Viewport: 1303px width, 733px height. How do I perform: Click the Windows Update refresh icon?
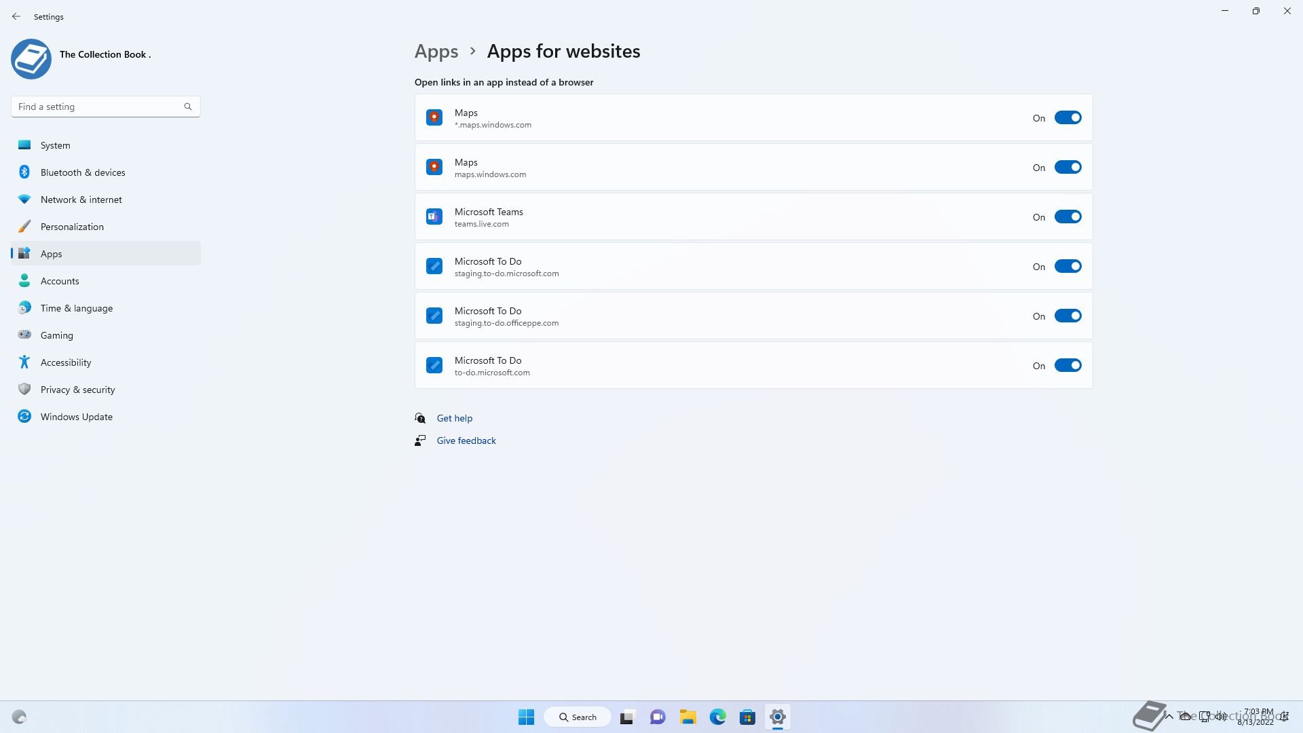24,417
